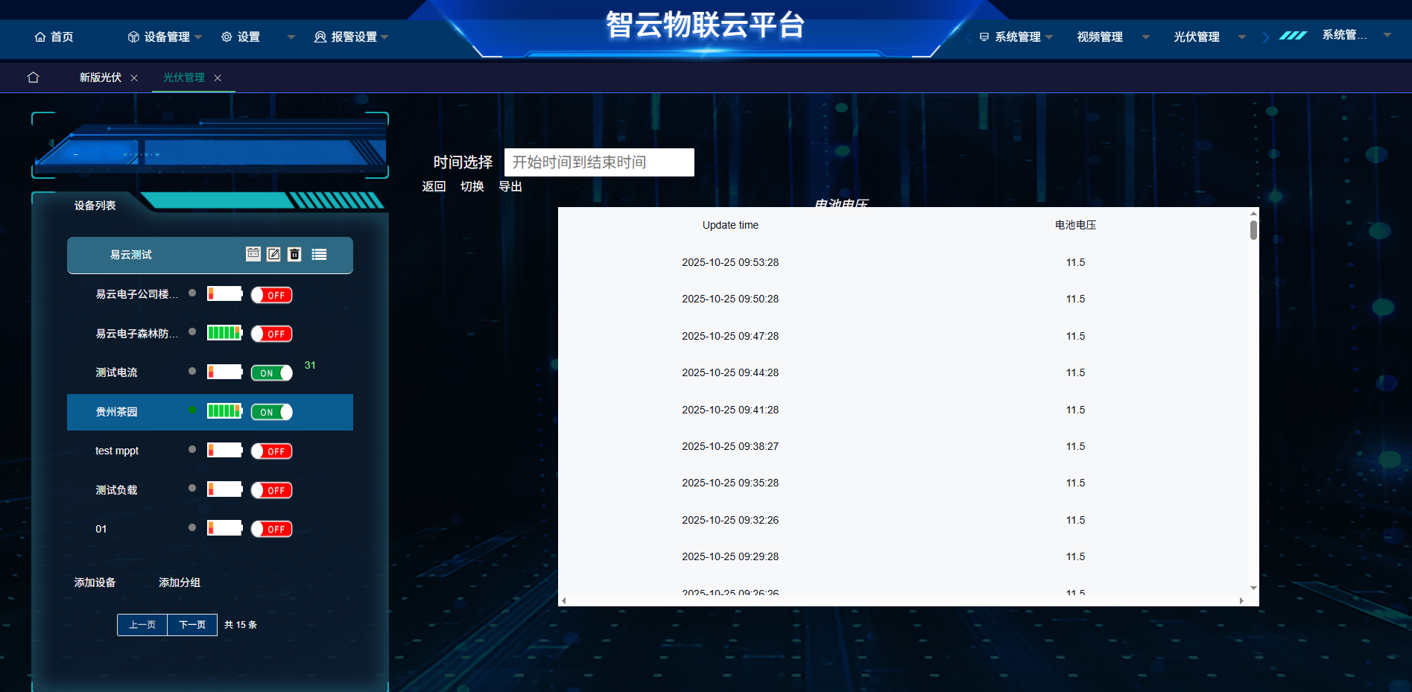Viewport: 1412px width, 692px height.
Task: Turn off the 测试电流 switch
Action: (x=271, y=372)
